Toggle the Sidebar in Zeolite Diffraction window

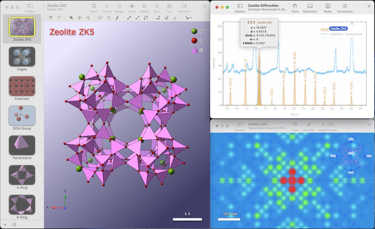[240, 6]
